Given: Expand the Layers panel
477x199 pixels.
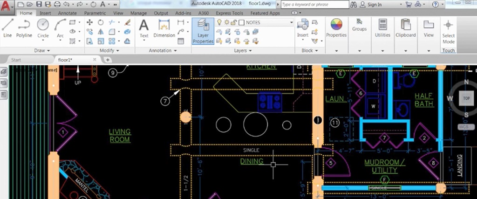Looking at the screenshot, I should (243, 50).
